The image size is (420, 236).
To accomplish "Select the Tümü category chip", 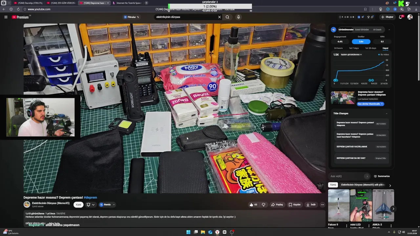I will pos(333,185).
